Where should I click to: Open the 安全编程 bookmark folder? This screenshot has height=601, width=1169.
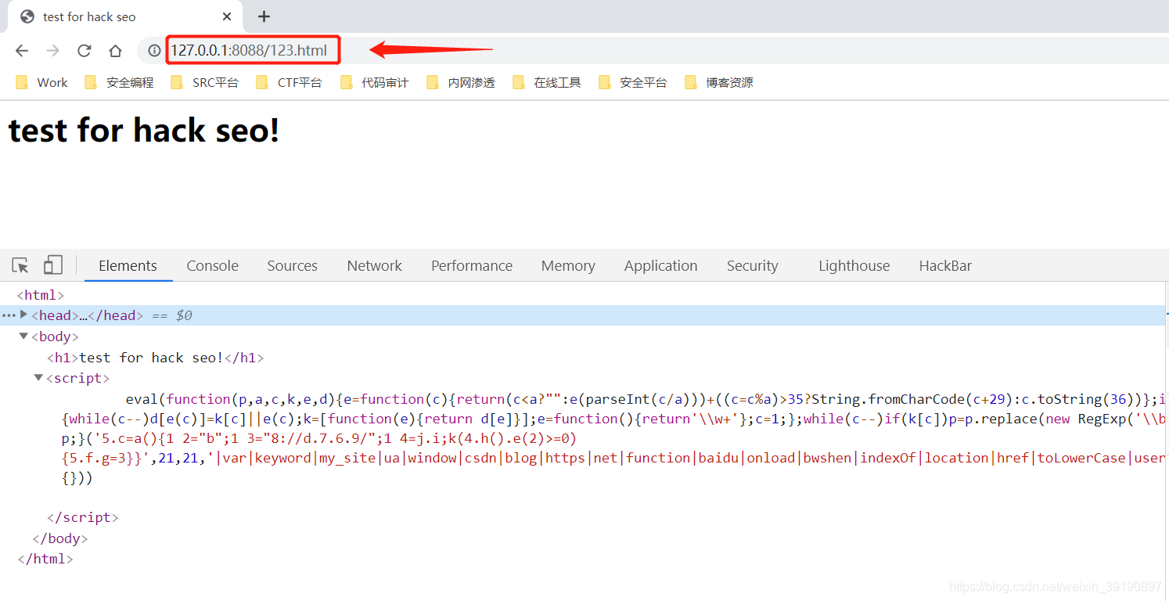(x=119, y=82)
